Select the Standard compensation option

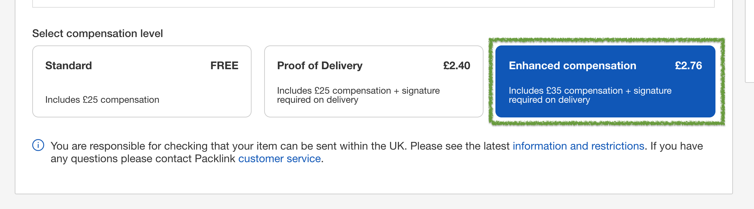[x=142, y=81]
